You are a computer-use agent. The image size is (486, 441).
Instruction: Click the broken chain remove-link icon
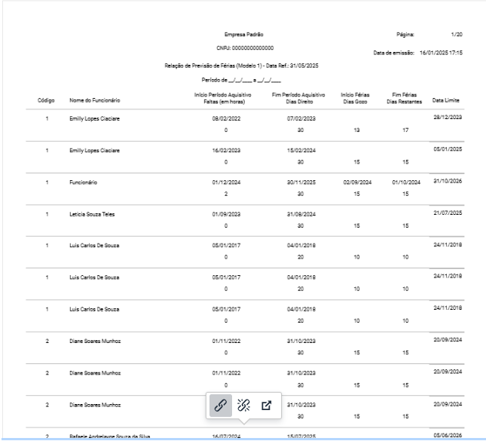[x=243, y=405]
